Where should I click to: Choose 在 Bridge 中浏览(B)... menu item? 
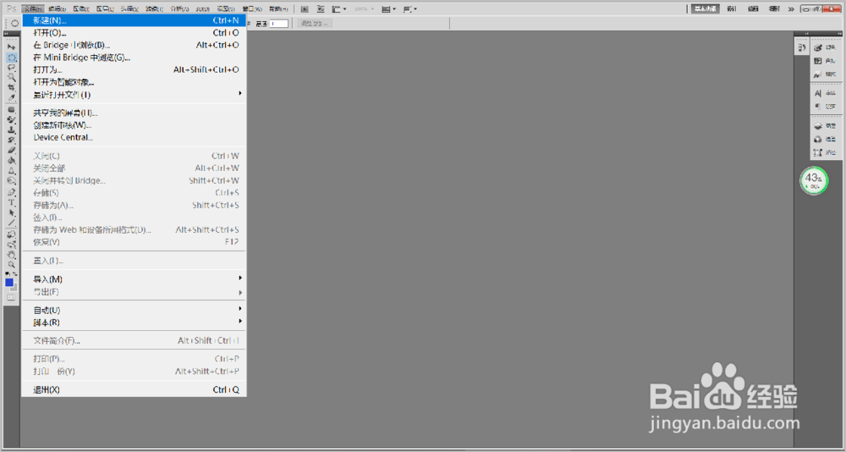pos(134,46)
